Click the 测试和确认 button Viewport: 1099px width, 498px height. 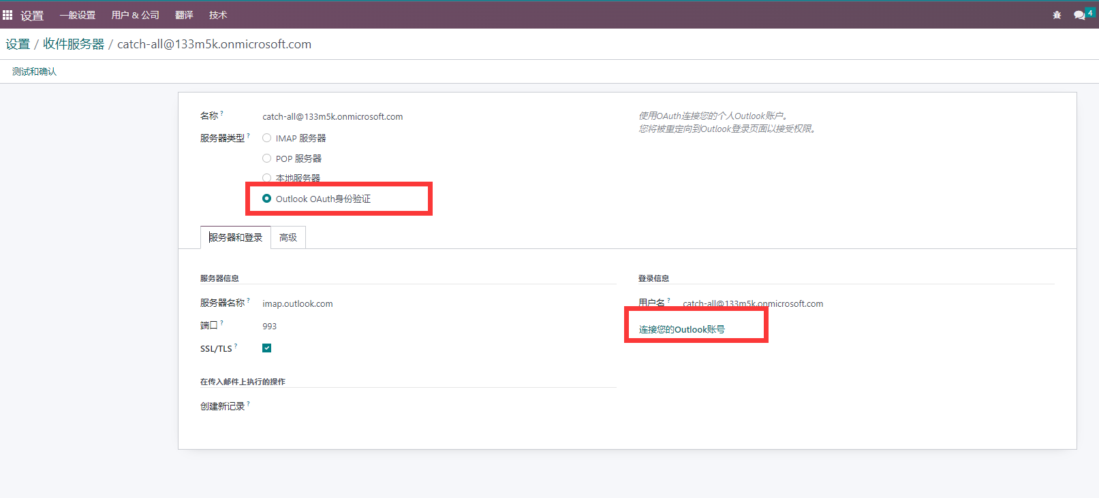pyautogui.click(x=34, y=71)
